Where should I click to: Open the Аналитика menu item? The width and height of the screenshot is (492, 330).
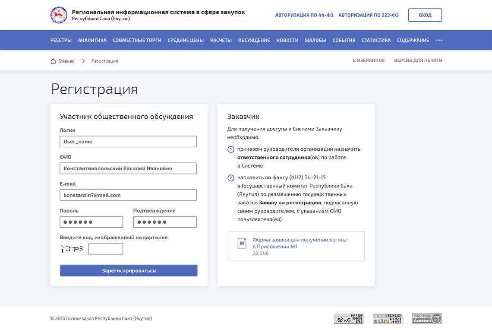tap(92, 40)
